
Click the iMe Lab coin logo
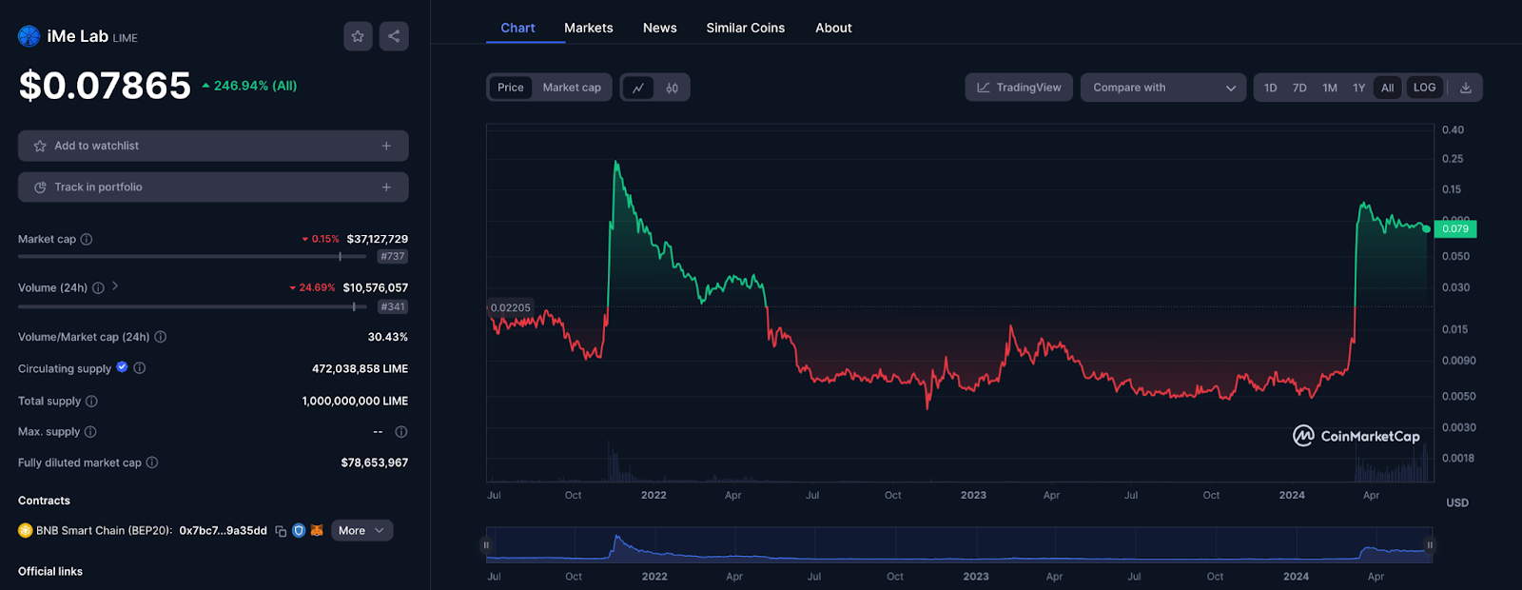click(x=29, y=36)
